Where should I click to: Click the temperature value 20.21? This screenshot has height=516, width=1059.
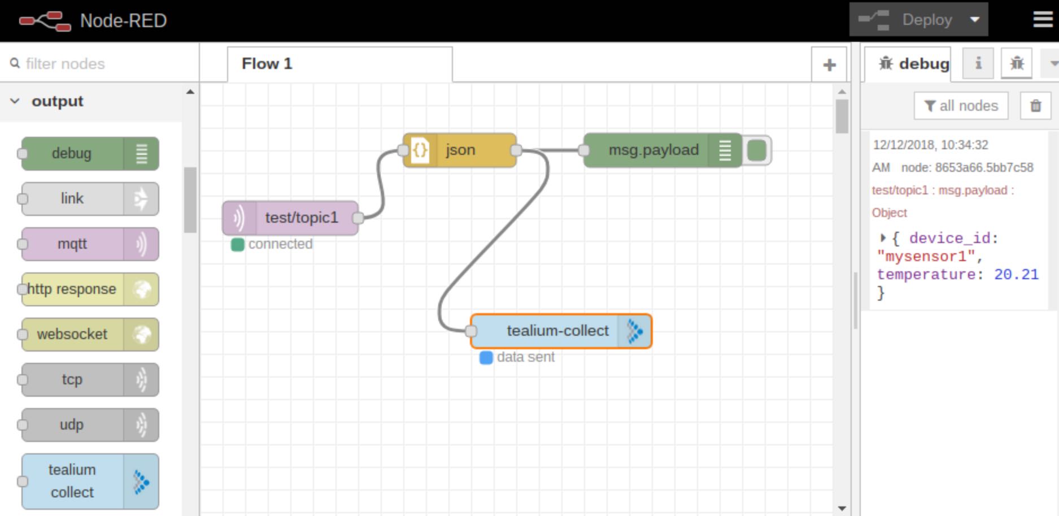[x=1016, y=275]
